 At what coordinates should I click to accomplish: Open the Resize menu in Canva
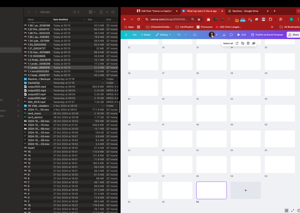click(x=146, y=35)
